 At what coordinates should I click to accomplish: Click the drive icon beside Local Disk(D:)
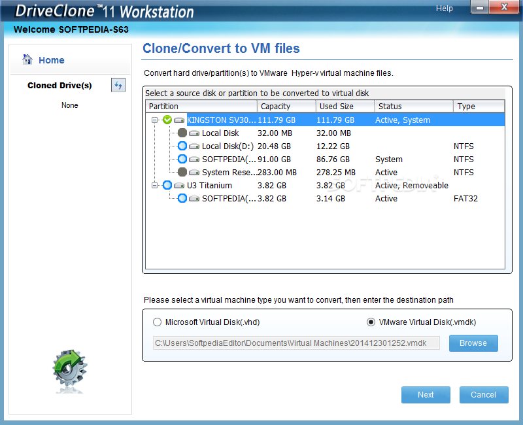[x=194, y=146]
